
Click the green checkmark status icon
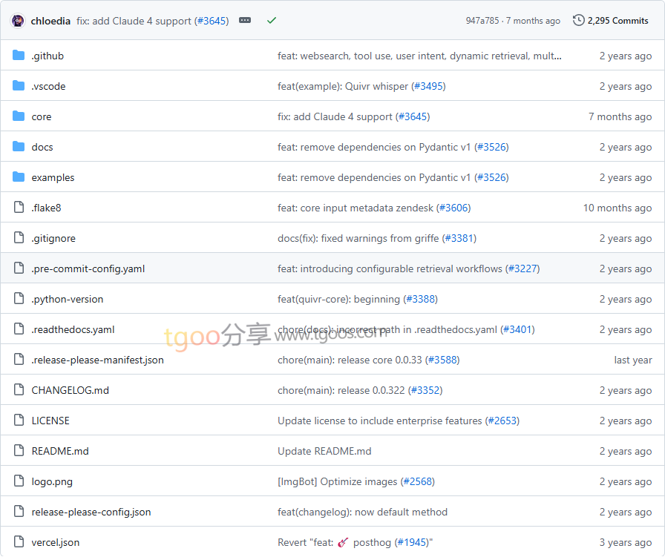(x=272, y=21)
